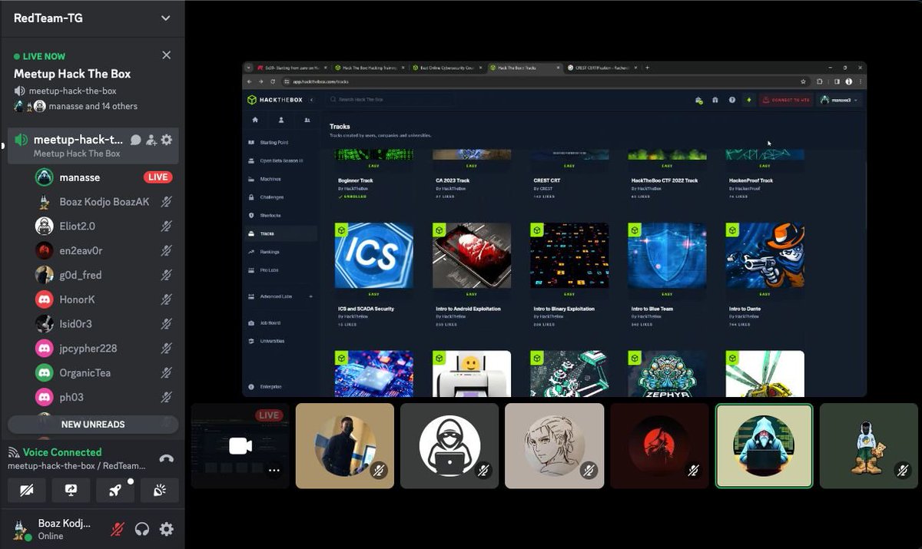
Task: Select manasse's LIVE stream thumbnail tile
Action: tap(240, 446)
